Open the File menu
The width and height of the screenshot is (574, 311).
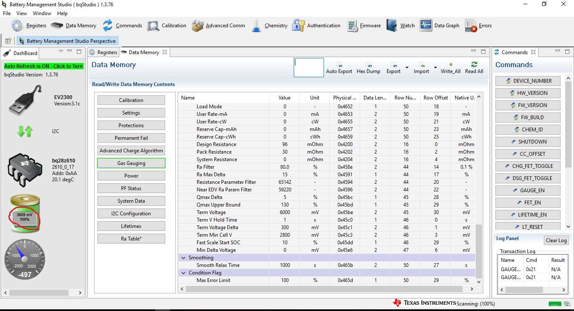[x=7, y=13]
